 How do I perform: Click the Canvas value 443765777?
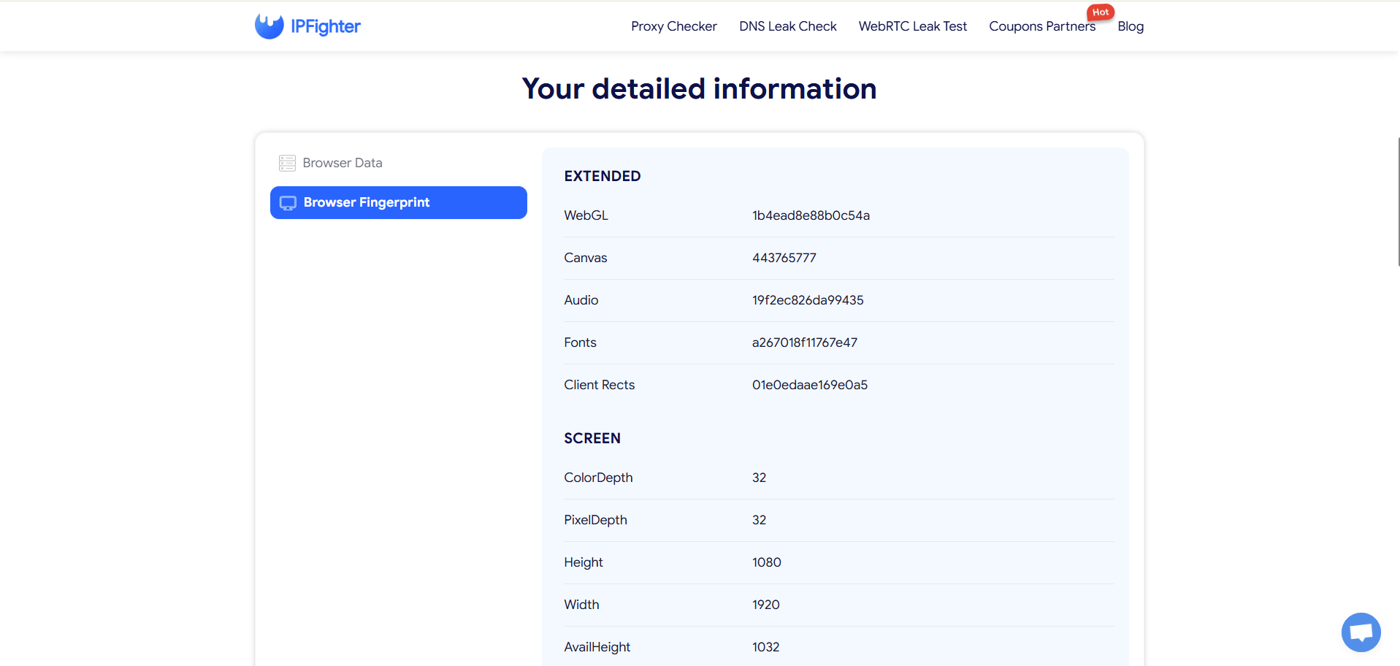[x=784, y=258]
